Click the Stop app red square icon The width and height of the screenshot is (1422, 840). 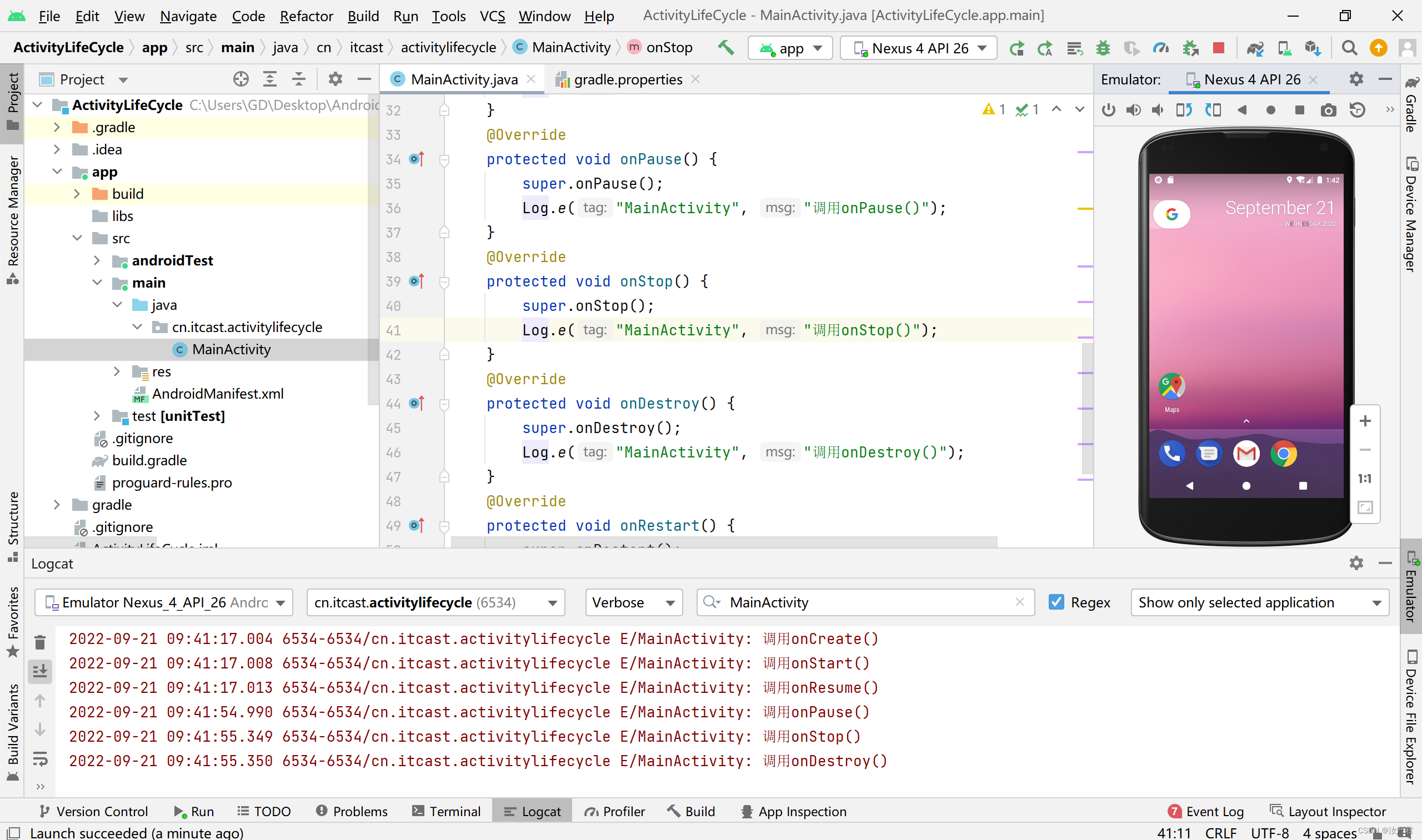pos(1219,48)
